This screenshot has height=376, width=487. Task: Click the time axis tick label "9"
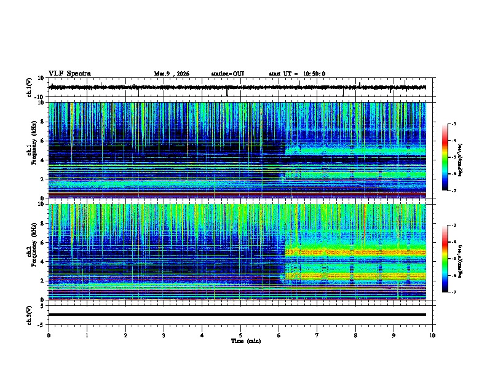pyautogui.click(x=394, y=335)
